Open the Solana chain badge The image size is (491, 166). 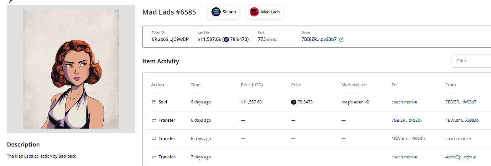pyautogui.click(x=224, y=12)
